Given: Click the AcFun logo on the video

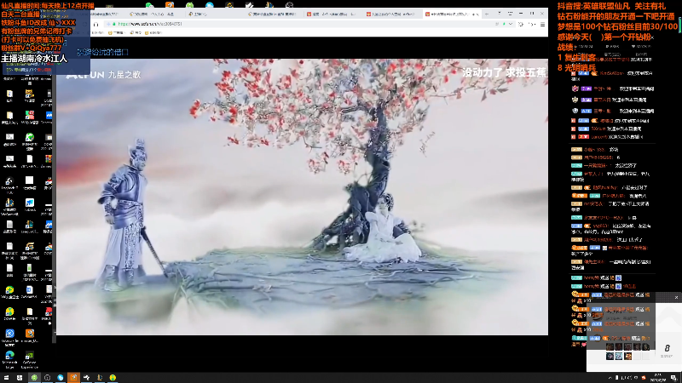Looking at the screenshot, I should (x=84, y=75).
